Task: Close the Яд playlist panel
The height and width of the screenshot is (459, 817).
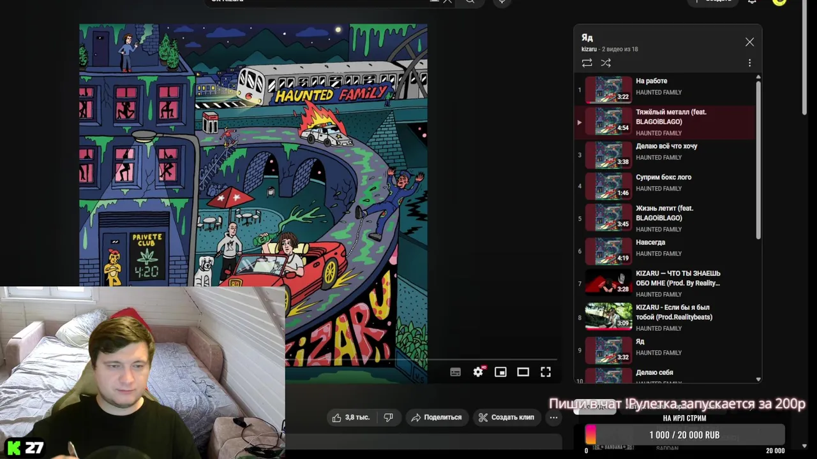Action: pos(749,42)
